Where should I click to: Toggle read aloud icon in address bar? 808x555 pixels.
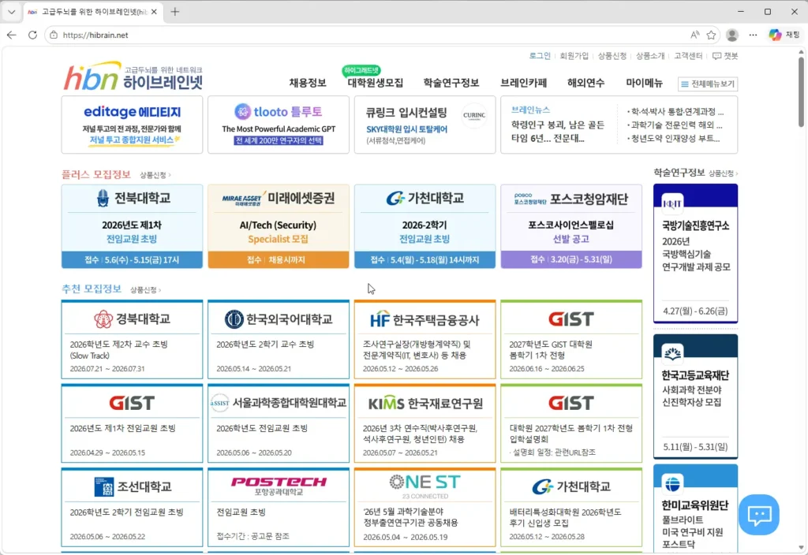pyautogui.click(x=694, y=35)
